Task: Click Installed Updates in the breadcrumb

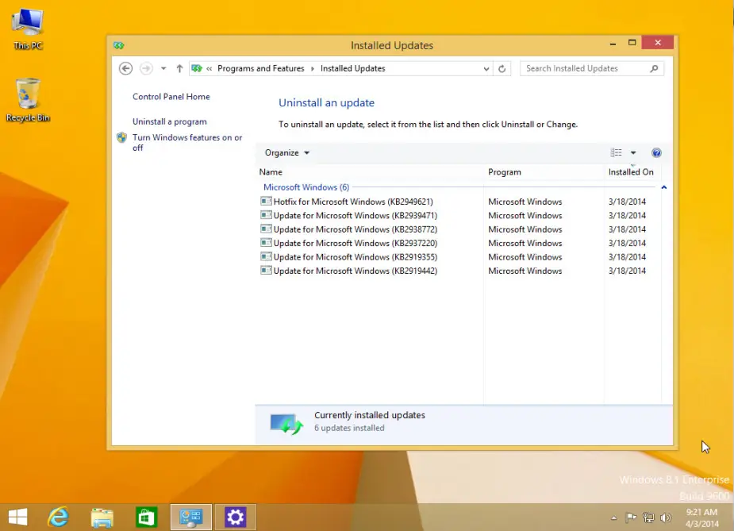Action: tap(353, 68)
